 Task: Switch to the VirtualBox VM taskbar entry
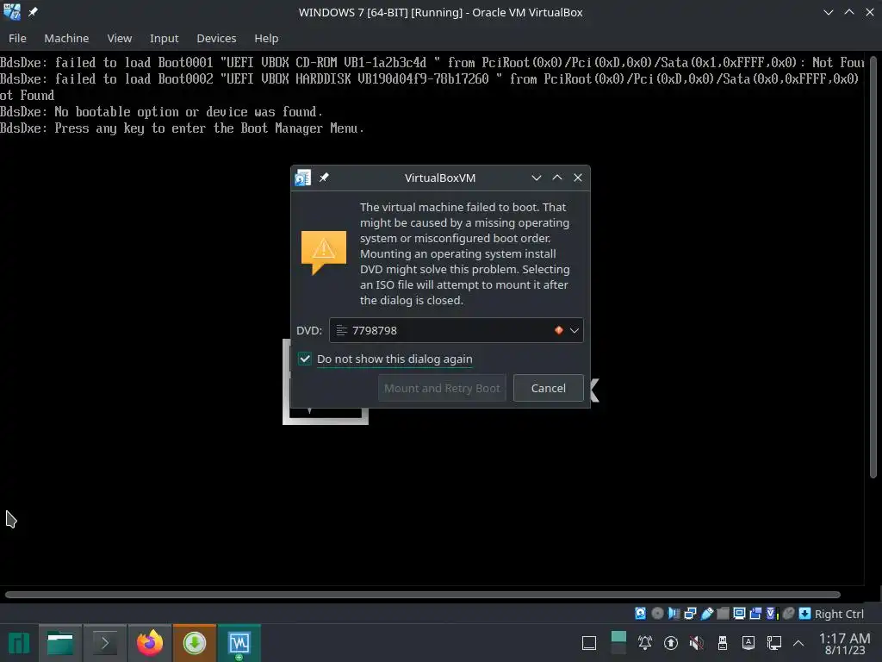[239, 643]
